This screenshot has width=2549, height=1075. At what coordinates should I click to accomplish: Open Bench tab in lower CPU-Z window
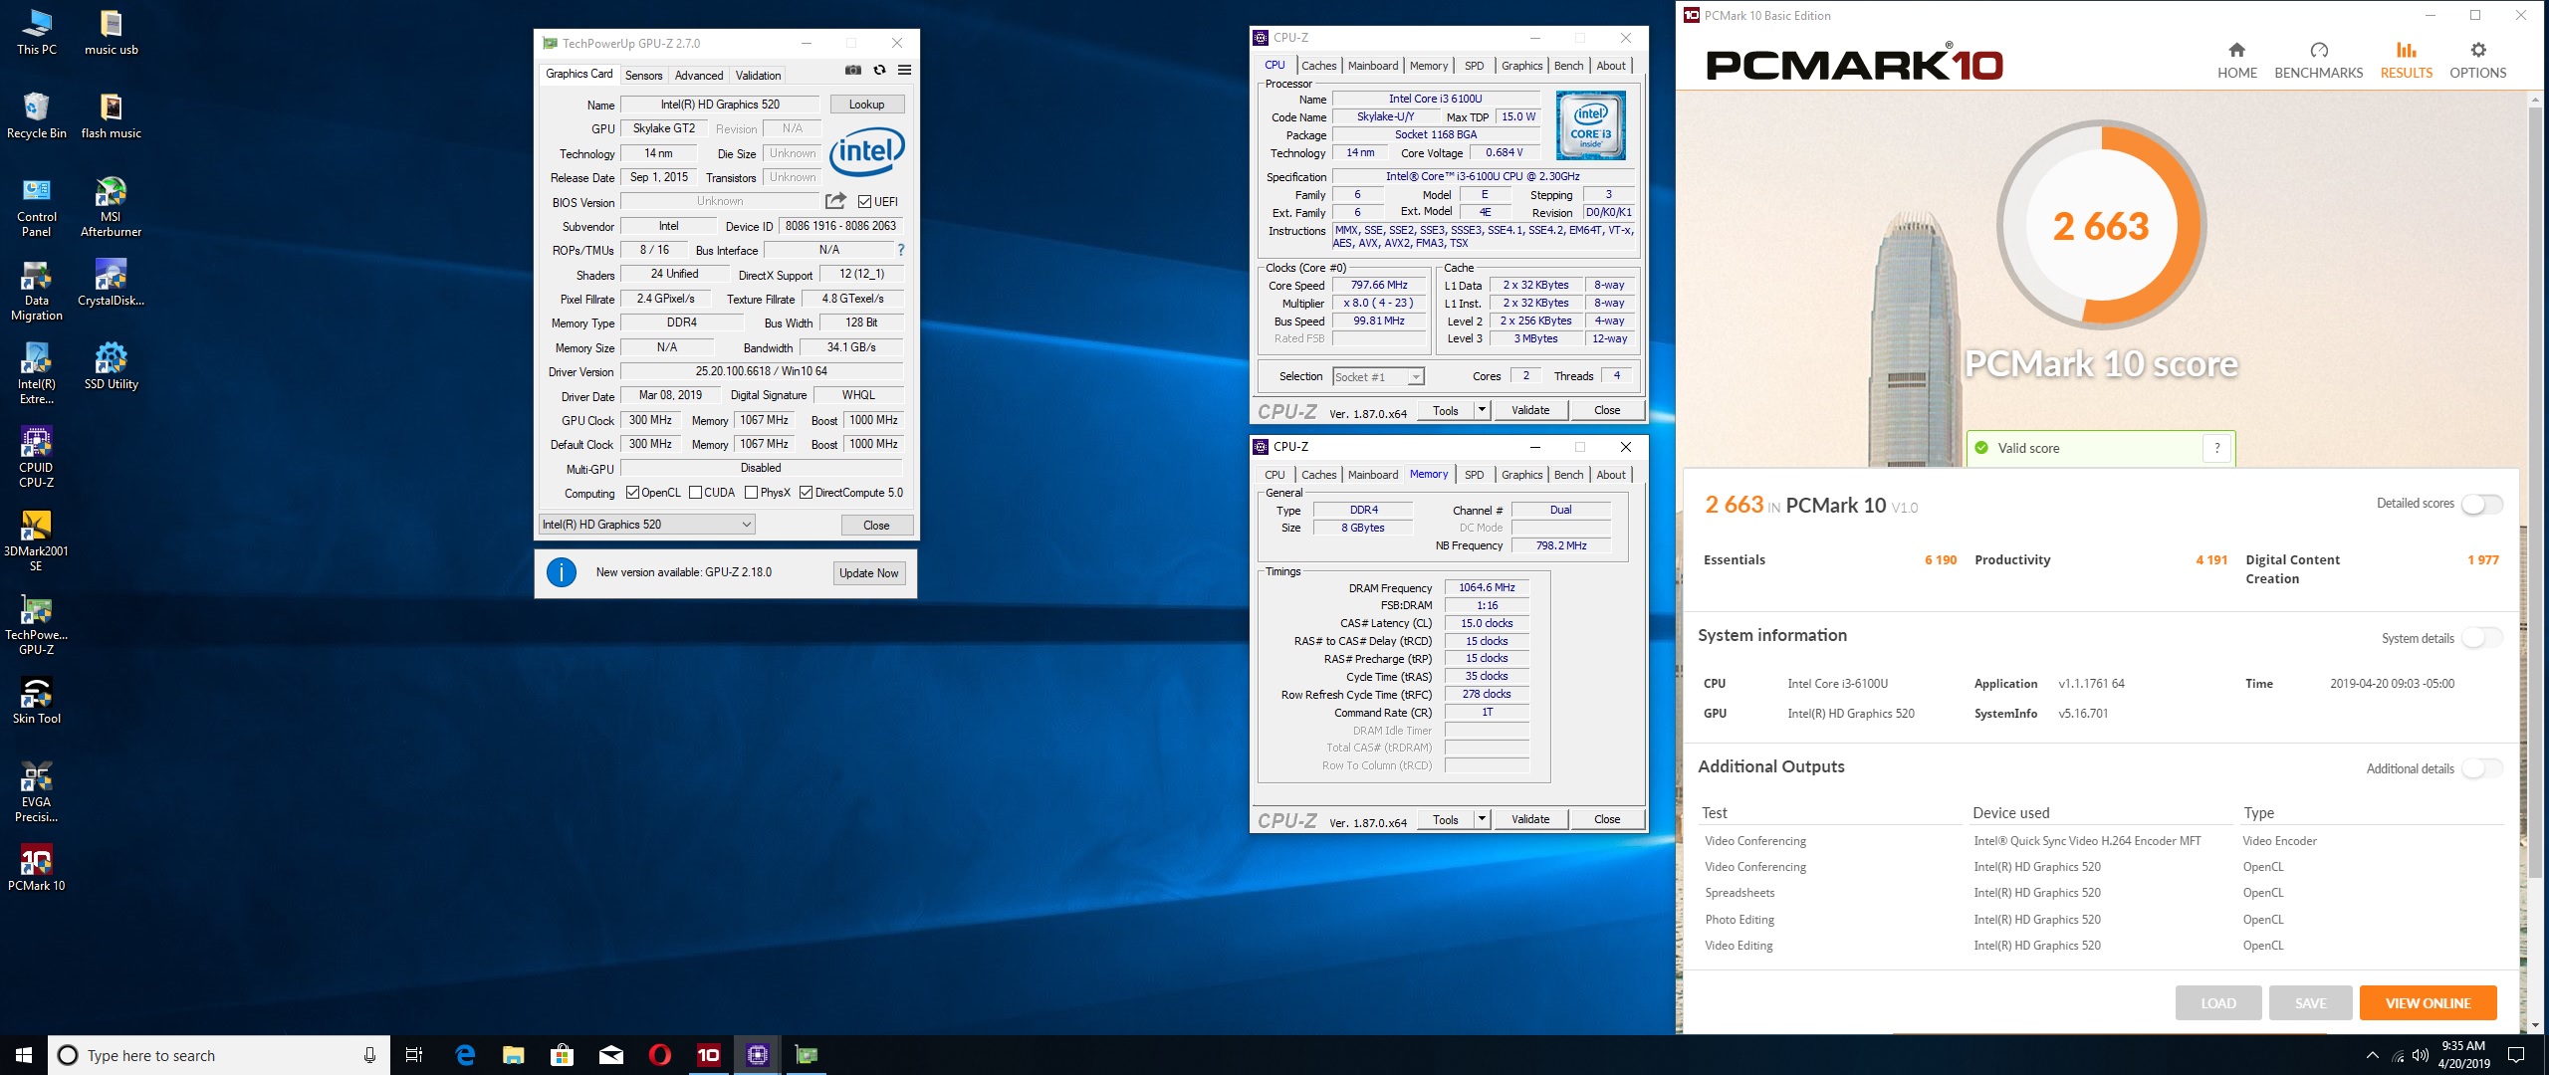1568,475
